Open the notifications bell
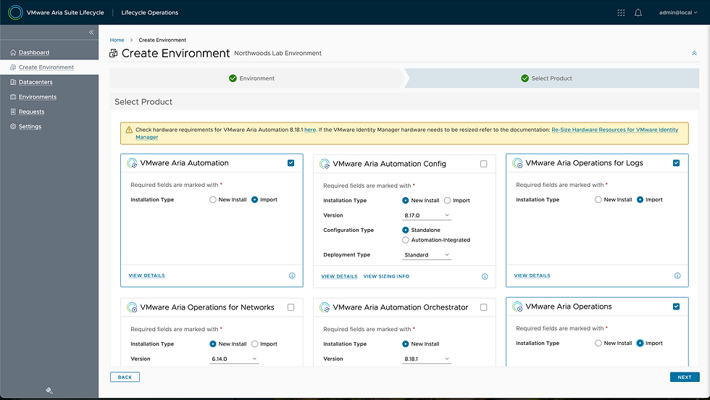Viewport: 710px width, 400px height. click(638, 13)
